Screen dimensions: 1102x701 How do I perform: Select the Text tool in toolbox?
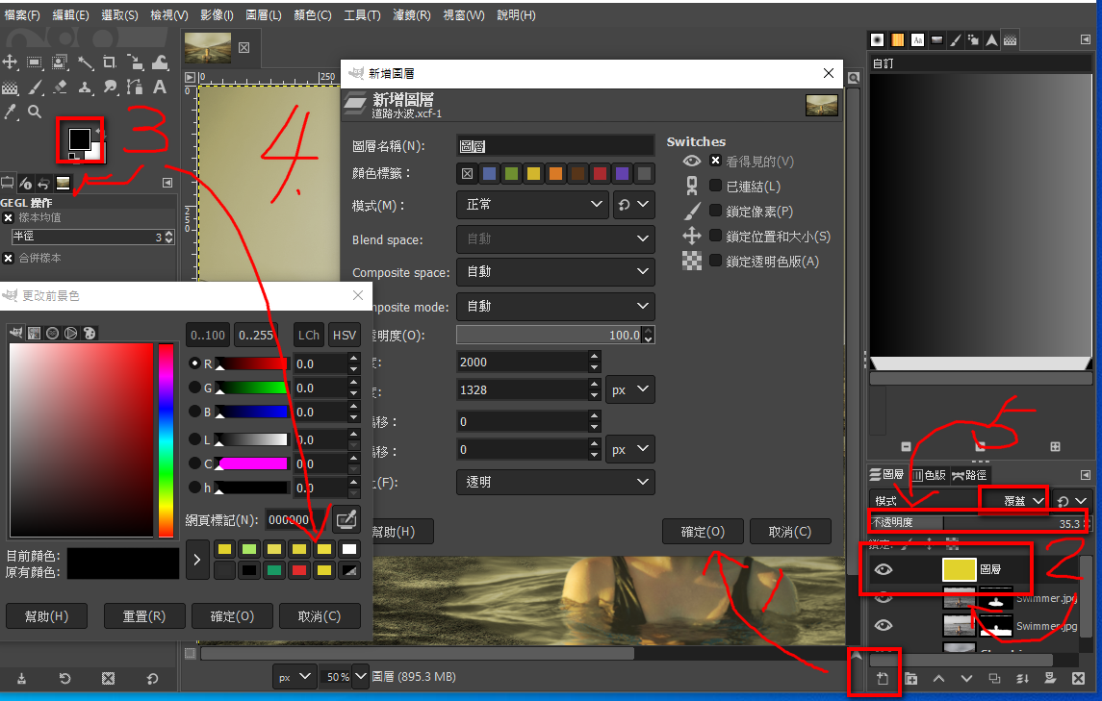(x=160, y=87)
